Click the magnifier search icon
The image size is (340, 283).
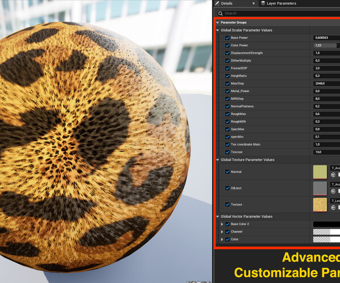220,14
